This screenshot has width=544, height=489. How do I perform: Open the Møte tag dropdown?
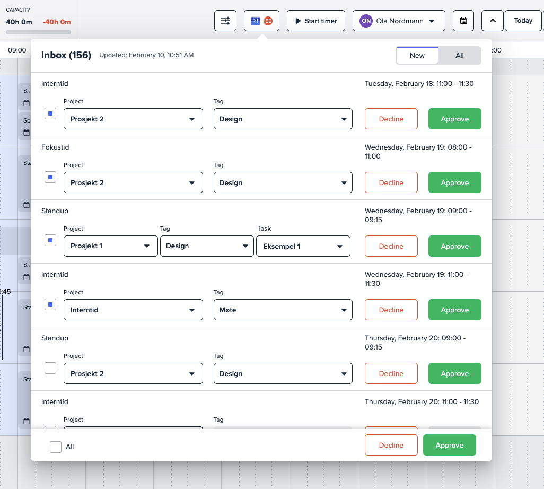283,310
